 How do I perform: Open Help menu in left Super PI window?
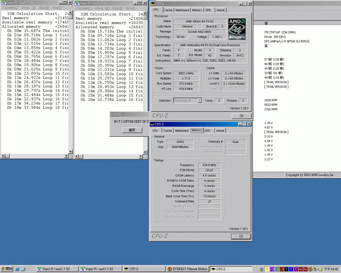[44, 8]
